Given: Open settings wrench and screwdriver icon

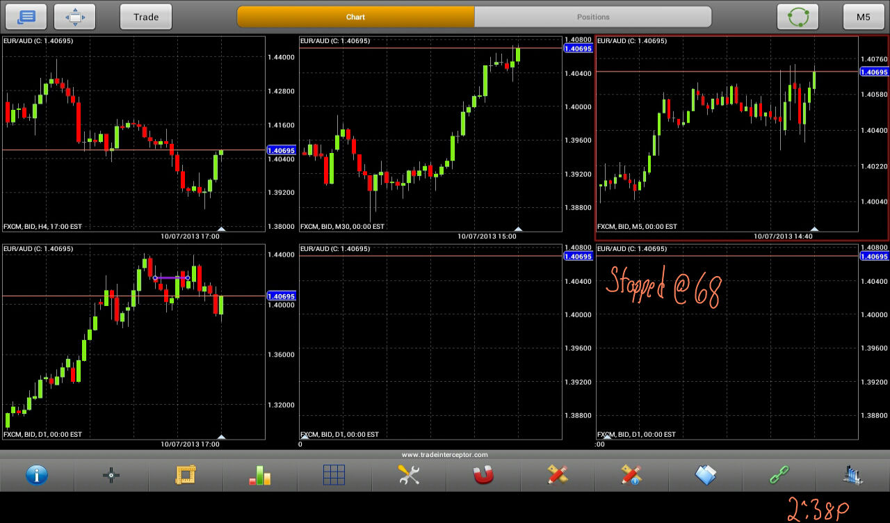Looking at the screenshot, I should (x=408, y=475).
